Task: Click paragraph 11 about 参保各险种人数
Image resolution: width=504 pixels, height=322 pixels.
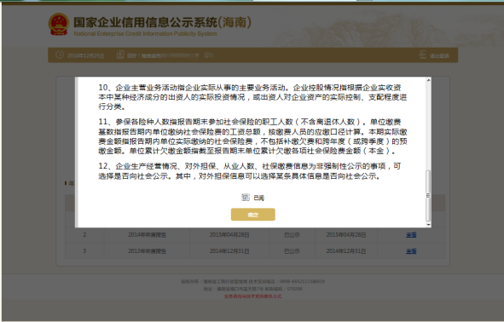Action: coord(252,136)
